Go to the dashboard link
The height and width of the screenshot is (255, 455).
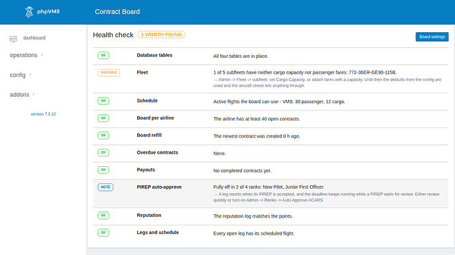pyautogui.click(x=34, y=38)
